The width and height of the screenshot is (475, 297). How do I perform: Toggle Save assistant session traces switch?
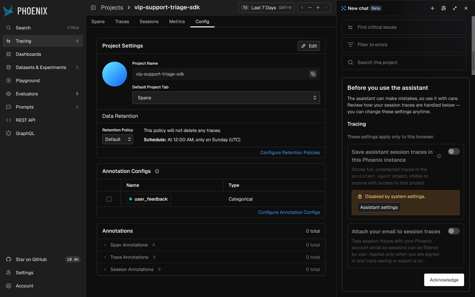tap(454, 151)
